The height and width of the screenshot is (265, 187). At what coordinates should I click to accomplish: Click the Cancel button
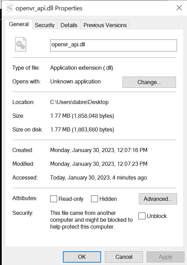click(124, 257)
